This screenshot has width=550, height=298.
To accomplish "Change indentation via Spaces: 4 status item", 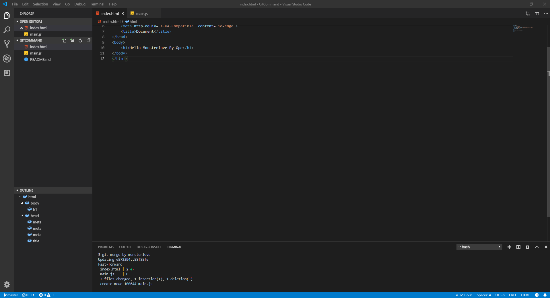I will coord(484,295).
